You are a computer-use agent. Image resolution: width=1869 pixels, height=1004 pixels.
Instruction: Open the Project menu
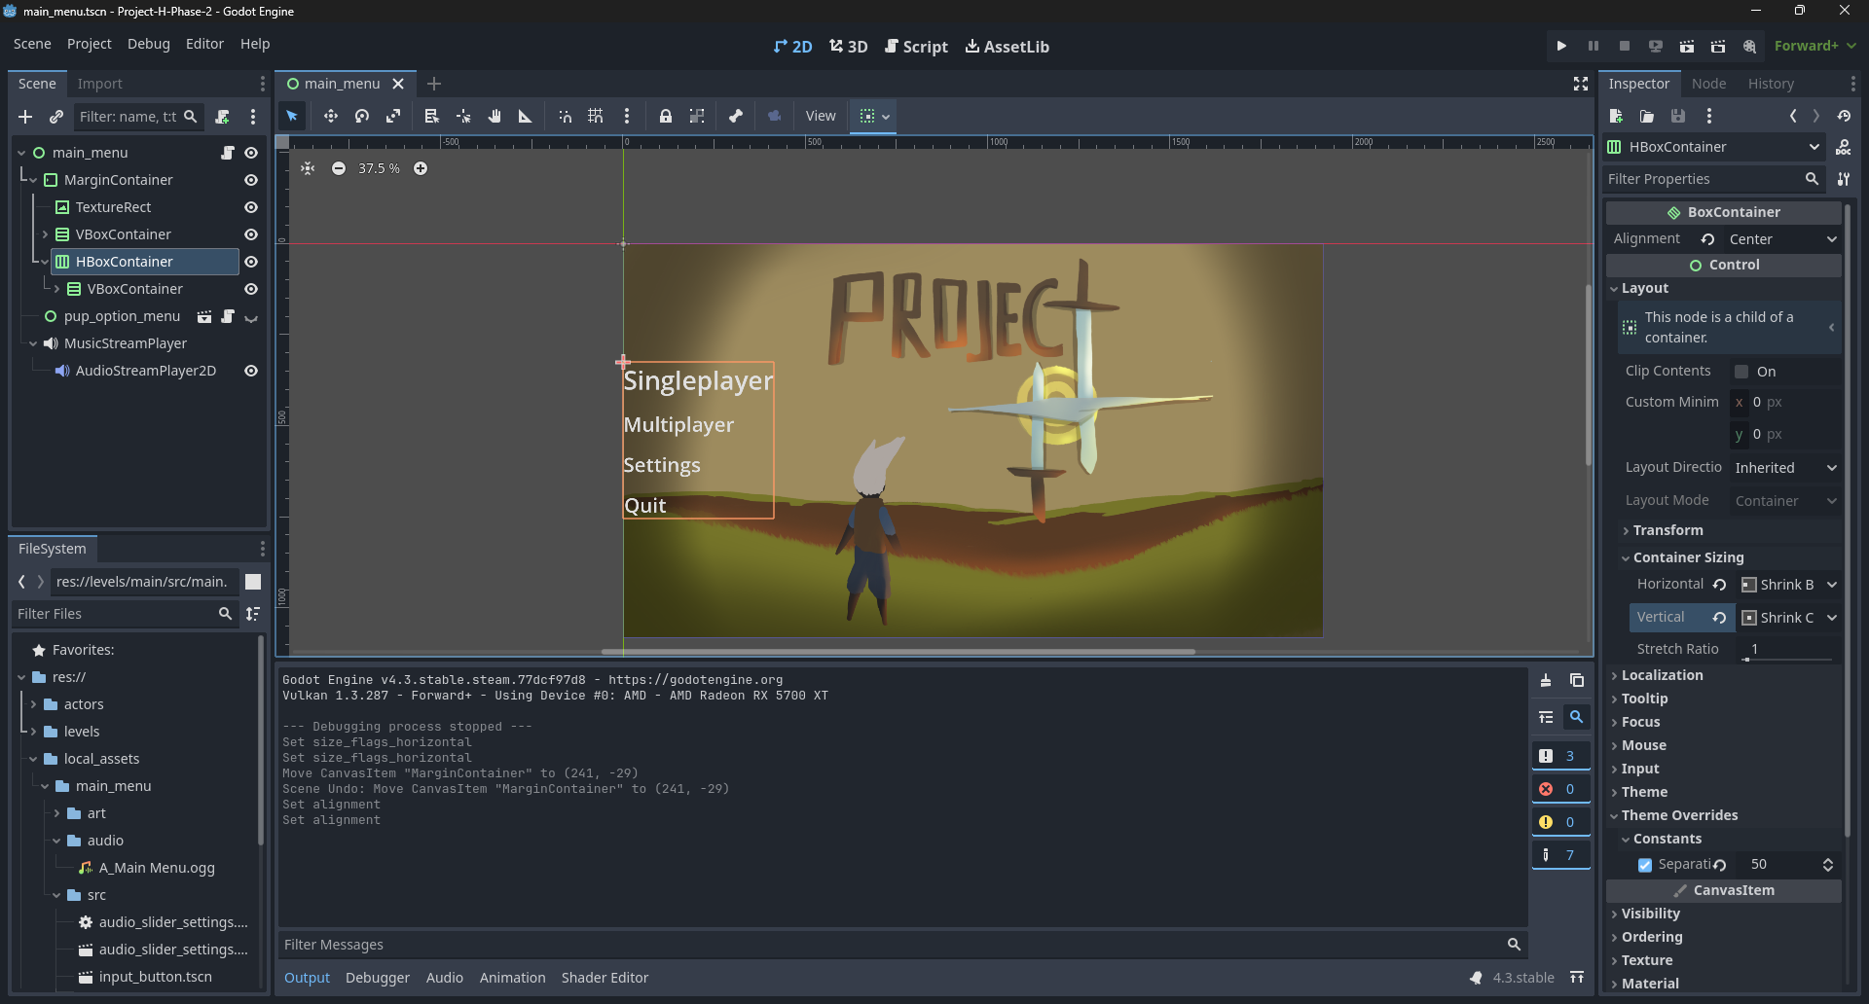coord(90,44)
